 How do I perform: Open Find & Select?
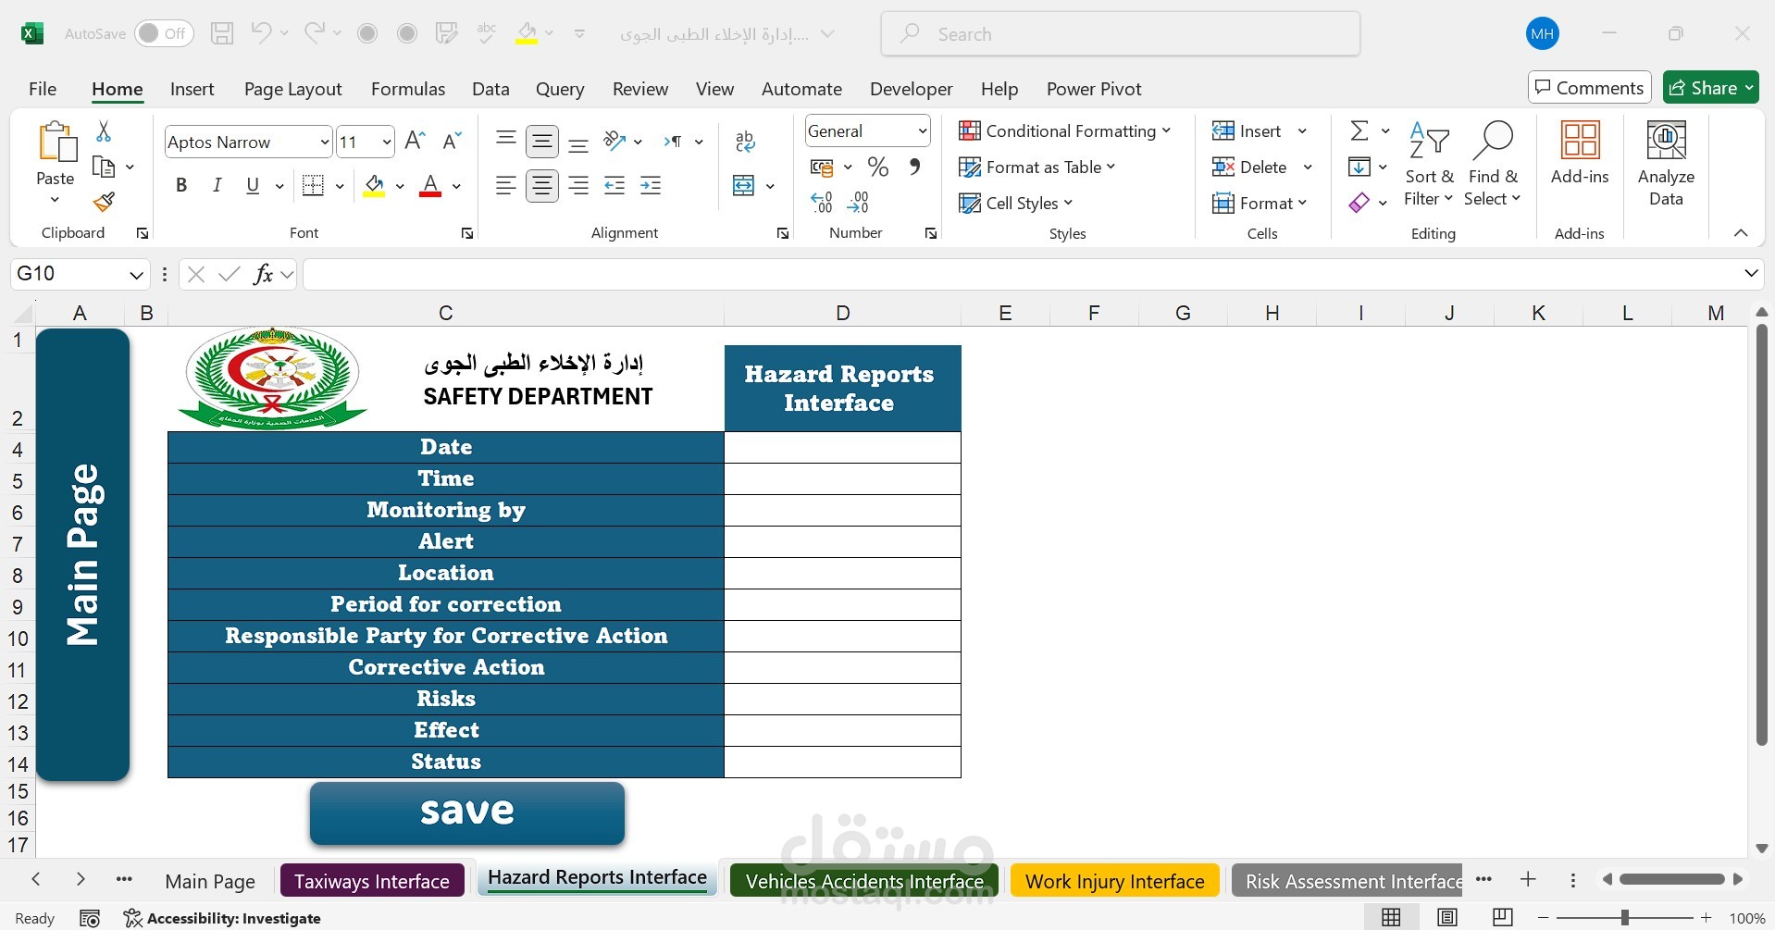pos(1492,164)
